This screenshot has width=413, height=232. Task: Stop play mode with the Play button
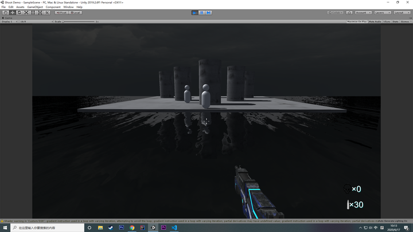point(194,13)
